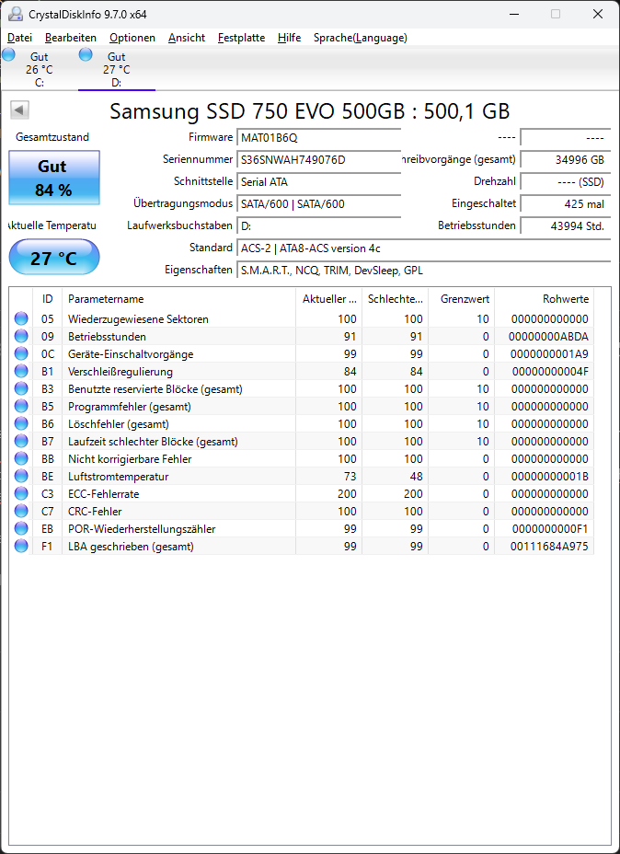Click the status orb for Geräte-Einschaltvorgänge
The width and height of the screenshot is (620, 854).
21,353
